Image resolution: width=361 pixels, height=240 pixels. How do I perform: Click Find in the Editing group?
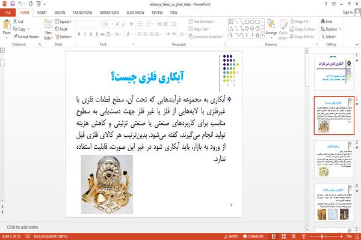(x=327, y=22)
